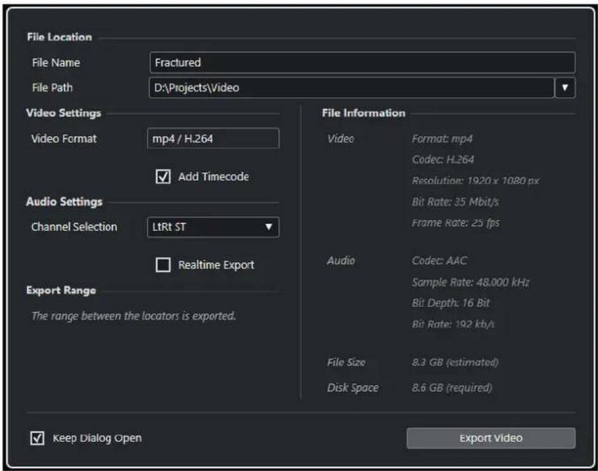Click 'Codec: AAC' audio info text
This screenshot has height=471, width=598.
pyautogui.click(x=439, y=261)
